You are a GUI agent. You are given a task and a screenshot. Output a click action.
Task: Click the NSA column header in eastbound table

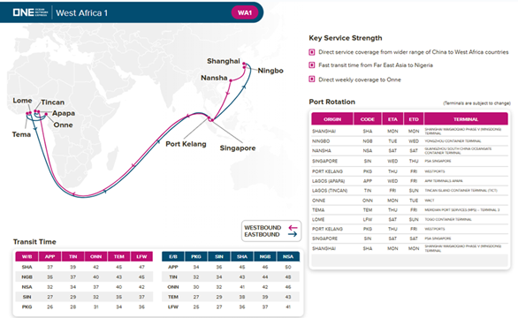pos(288,256)
